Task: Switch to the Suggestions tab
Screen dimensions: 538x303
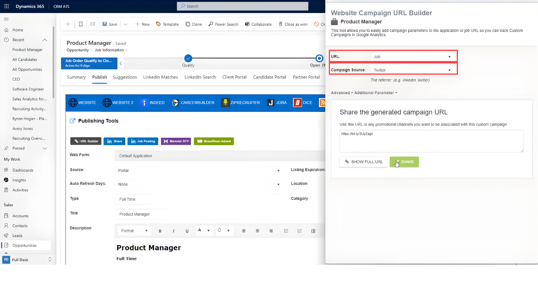Action: point(125,77)
